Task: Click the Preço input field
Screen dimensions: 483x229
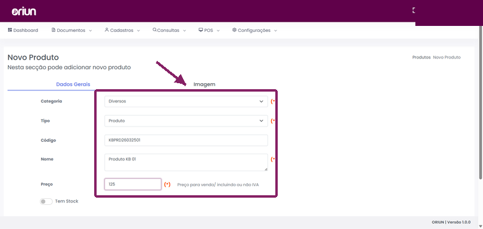Action: [x=133, y=184]
